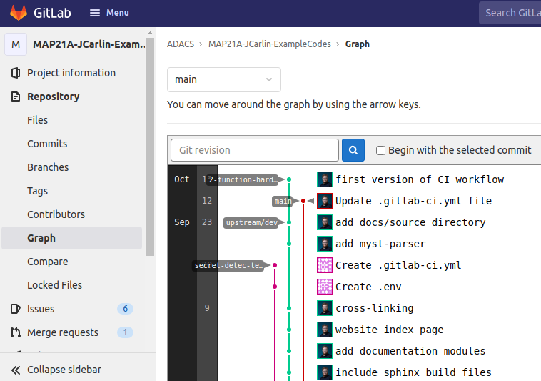Viewport: 541px width, 381px height.
Task: Toggle Begin with the selected commit
Action: 380,150
